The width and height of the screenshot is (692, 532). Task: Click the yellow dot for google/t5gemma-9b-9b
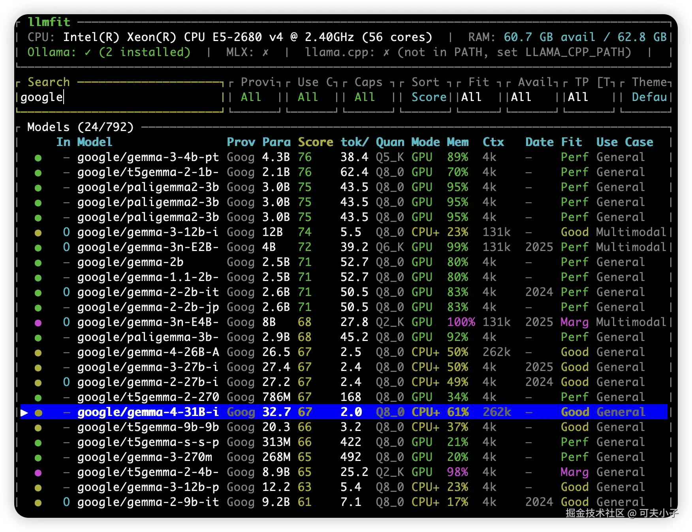pos(38,428)
